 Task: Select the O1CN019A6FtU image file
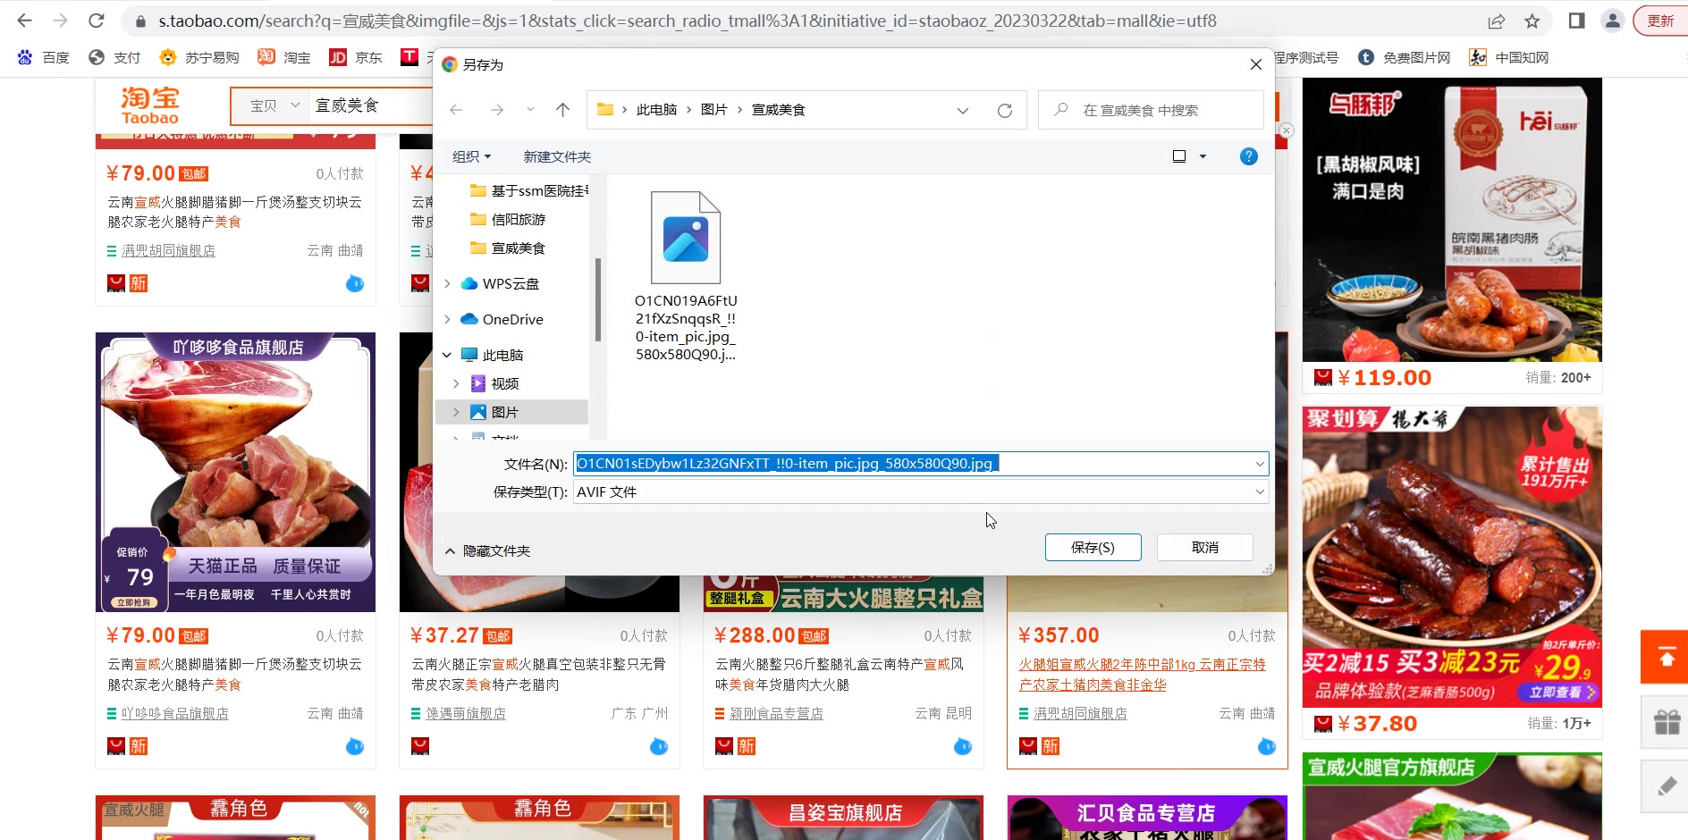pos(686,275)
